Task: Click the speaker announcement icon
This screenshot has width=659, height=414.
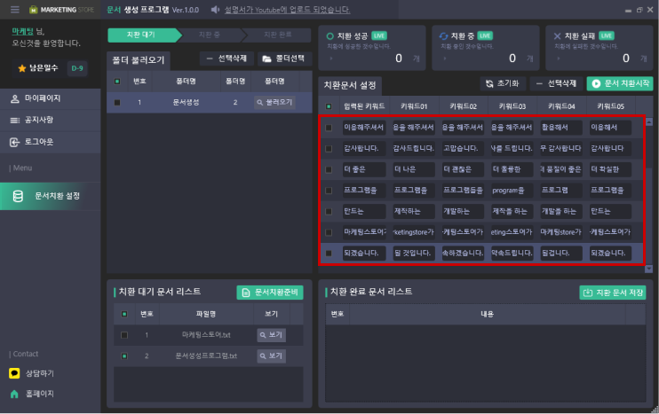Action: [215, 9]
